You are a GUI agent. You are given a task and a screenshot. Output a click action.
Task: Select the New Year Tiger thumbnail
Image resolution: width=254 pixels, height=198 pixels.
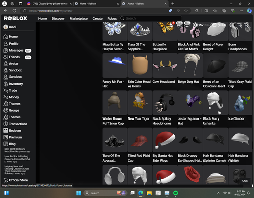[x=140, y=103]
